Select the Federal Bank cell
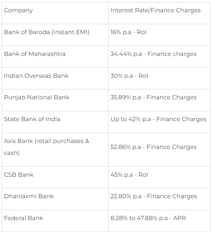Image resolution: width=211 pixels, height=232 pixels. (x=55, y=221)
